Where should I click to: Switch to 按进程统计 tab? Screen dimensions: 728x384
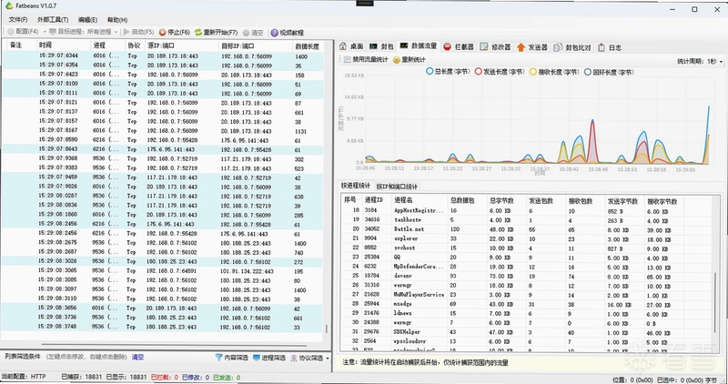click(x=356, y=186)
